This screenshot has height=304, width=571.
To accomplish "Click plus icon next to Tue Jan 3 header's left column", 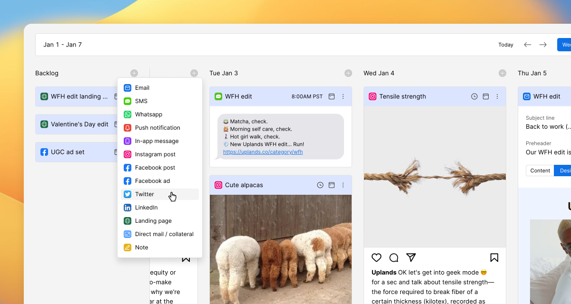I will [194, 73].
